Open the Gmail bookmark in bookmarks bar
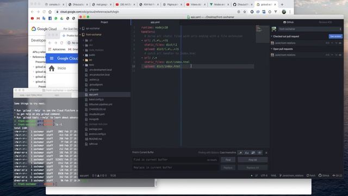 tap(38, 19)
